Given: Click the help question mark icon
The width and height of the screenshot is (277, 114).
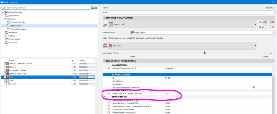Looking at the screenshot, I should click(266, 2).
